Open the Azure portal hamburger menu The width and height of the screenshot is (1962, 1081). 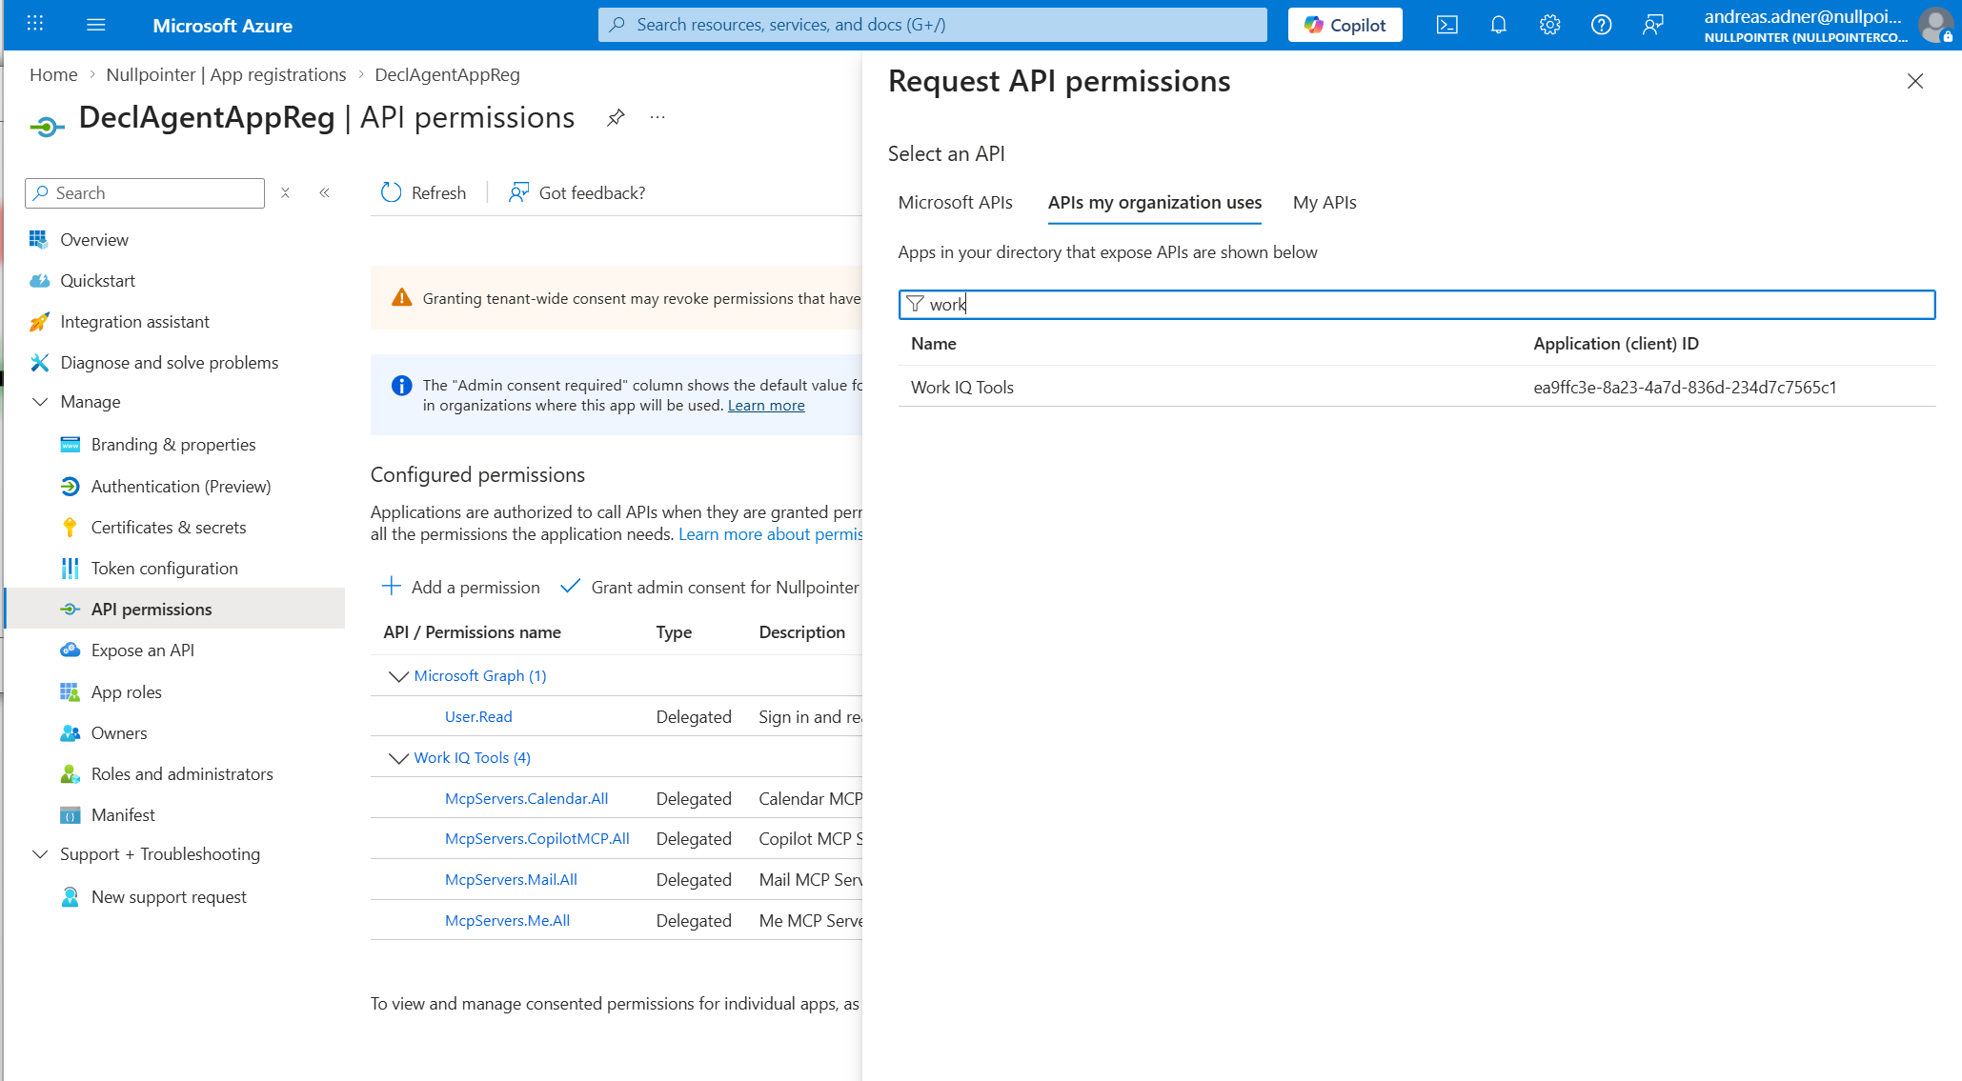(95, 25)
